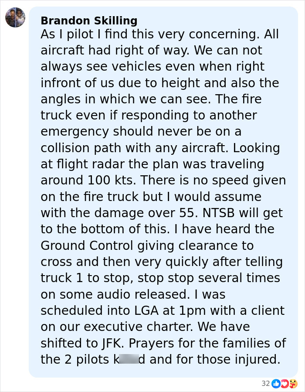The width and height of the screenshot is (305, 392).
Task: Click the number 32 reaction counter
Action: [266, 383]
